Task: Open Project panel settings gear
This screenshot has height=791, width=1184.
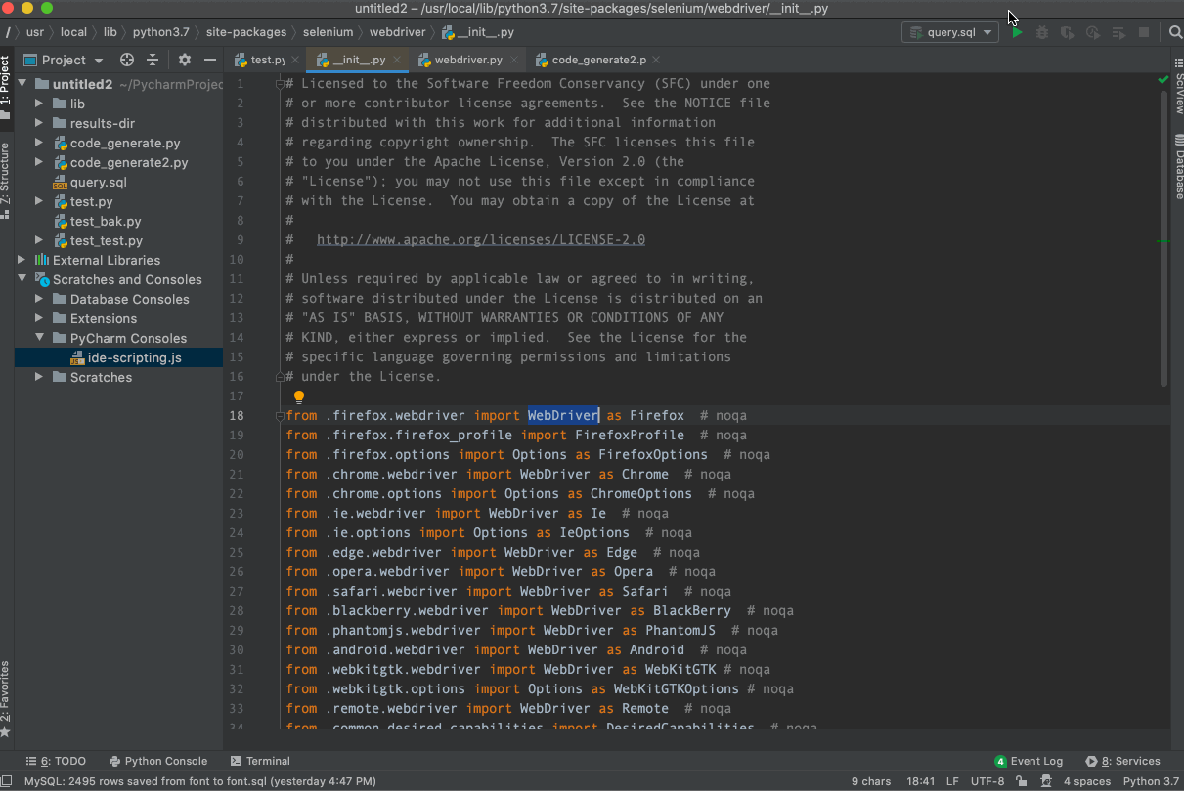Action: click(x=185, y=60)
